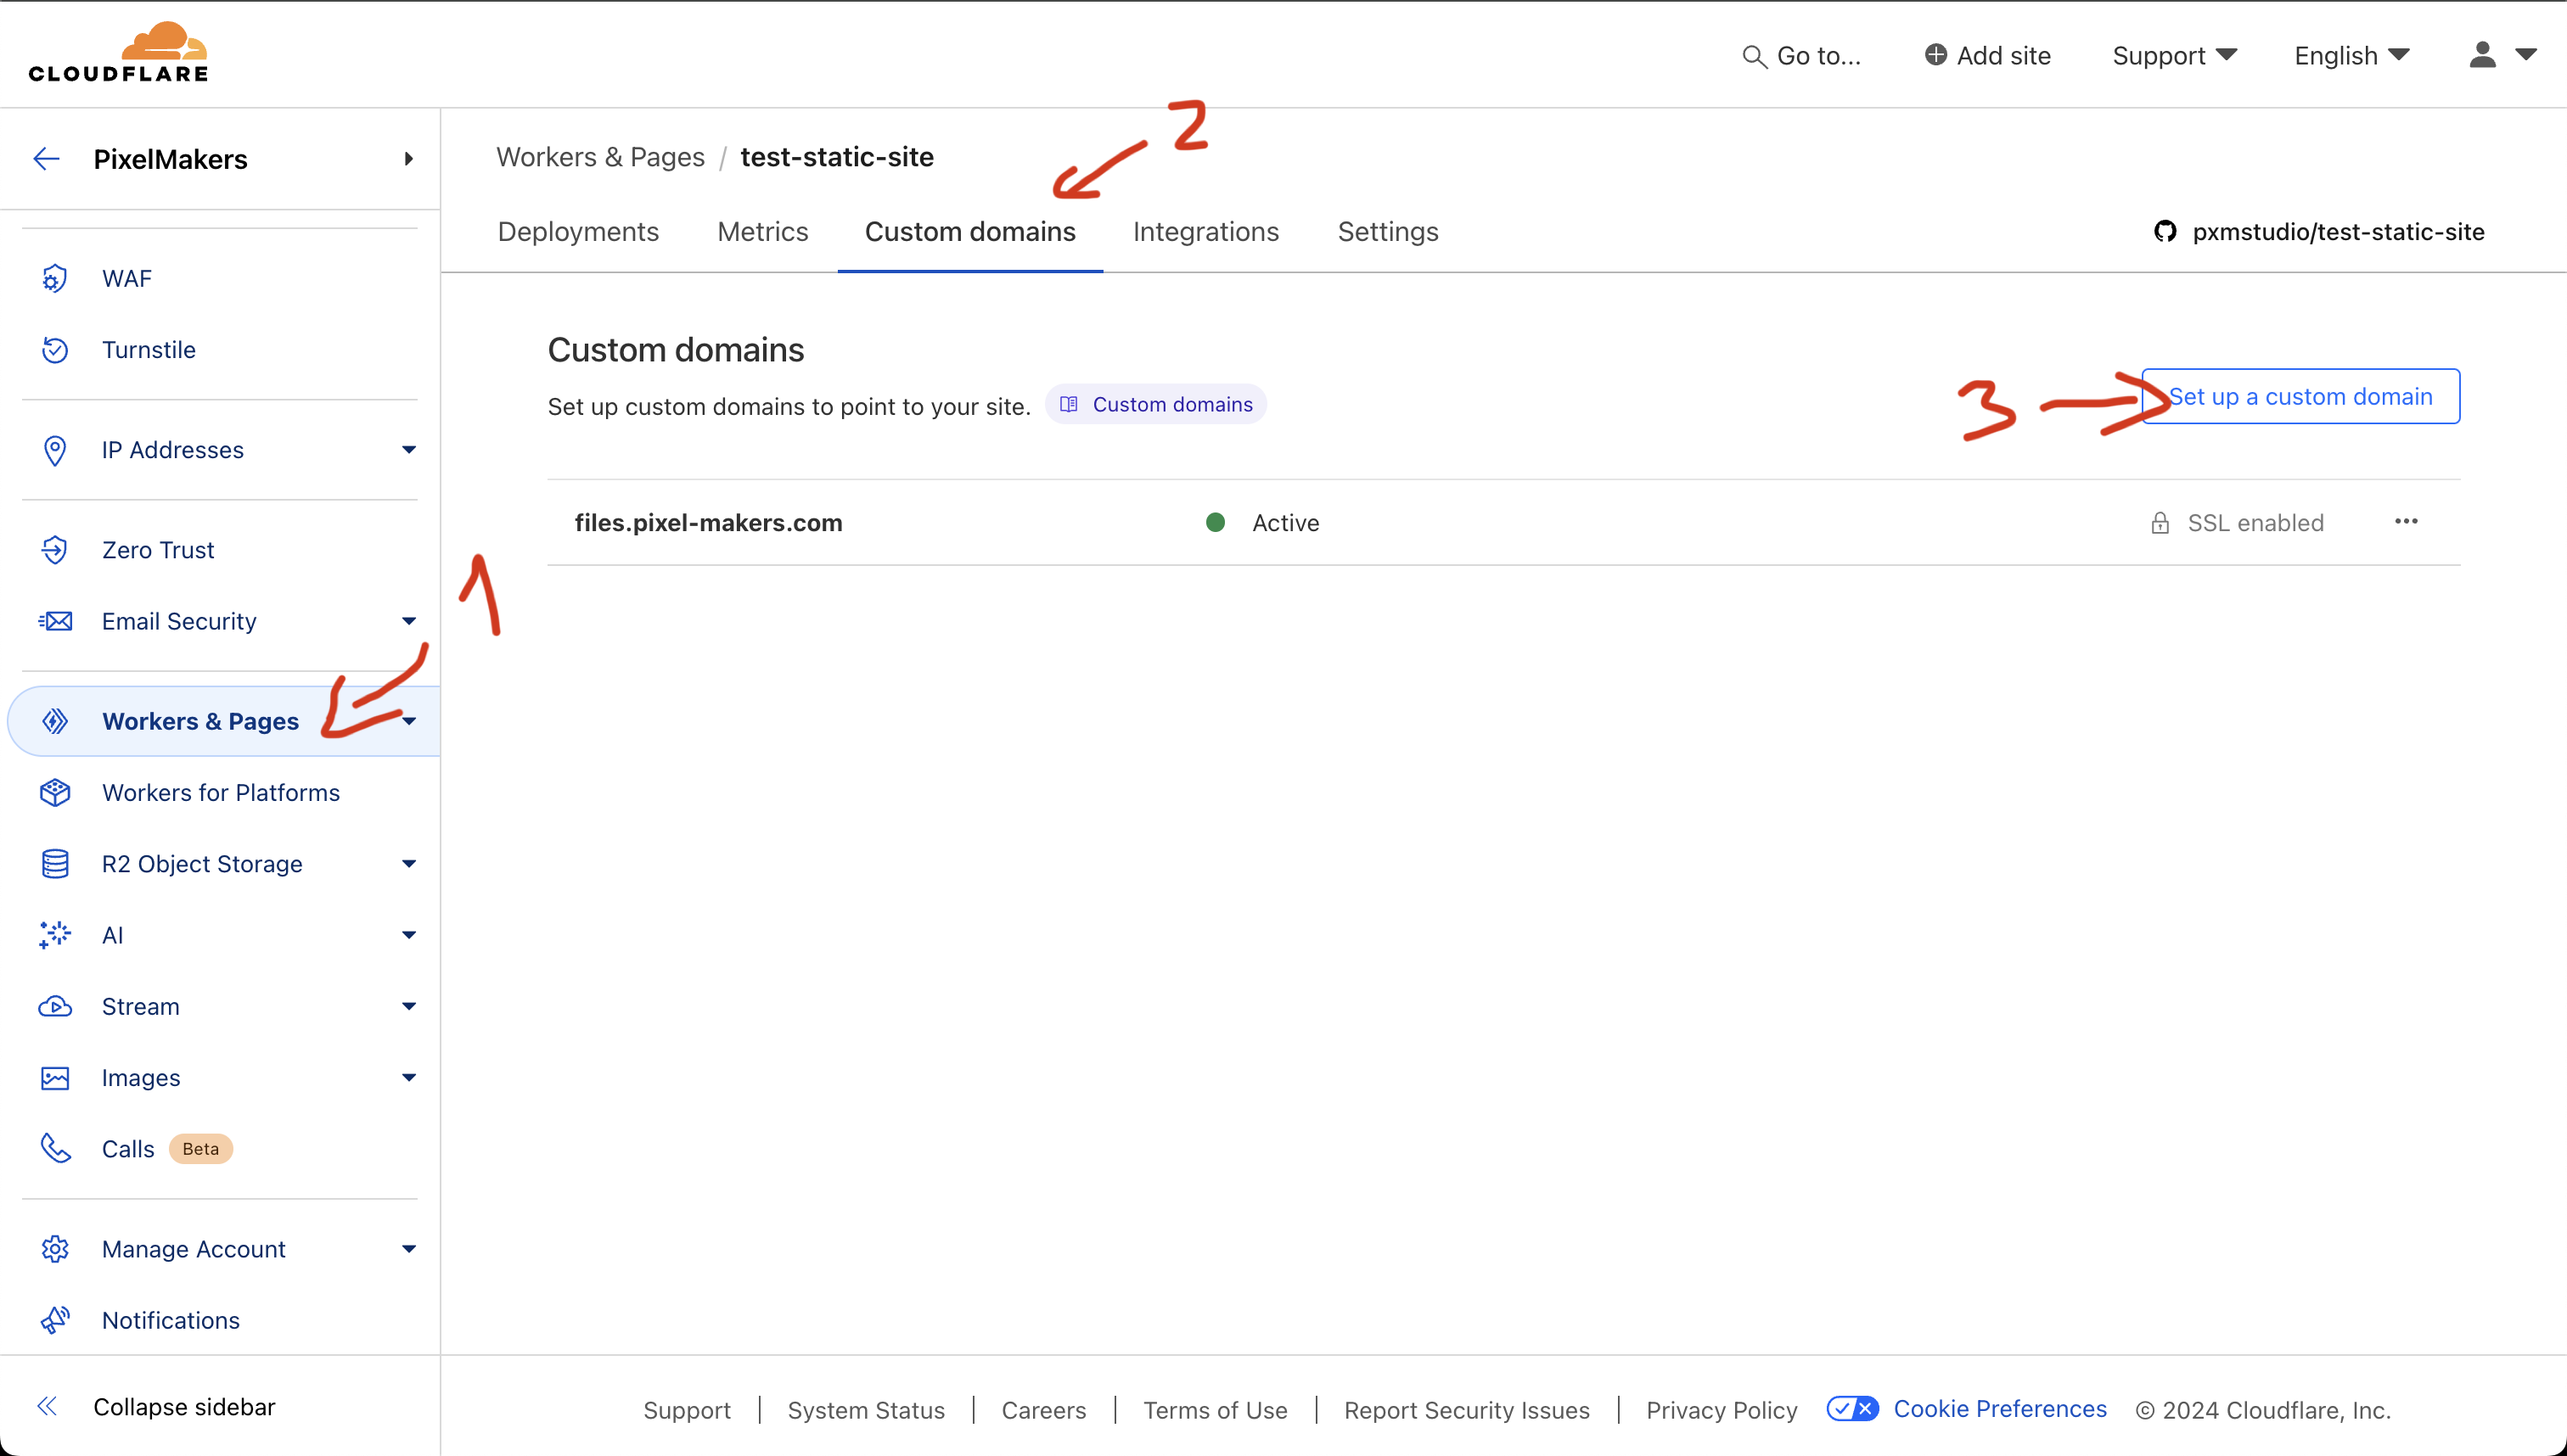Screen dimensions: 2567x1456
Task: Expand the Email Security submenu arrow
Action: click(408, 621)
